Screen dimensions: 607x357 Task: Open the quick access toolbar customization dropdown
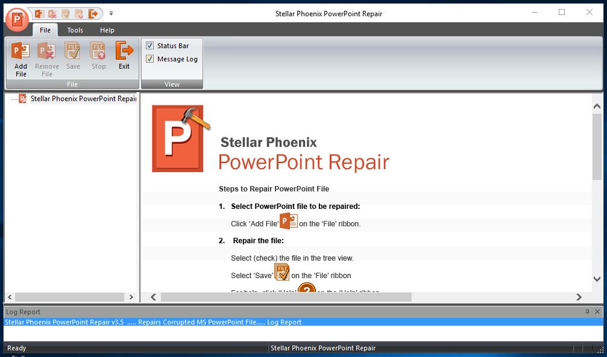point(112,13)
